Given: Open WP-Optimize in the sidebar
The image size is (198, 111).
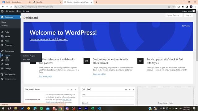Looking at the screenshot, I should (x=10, y=74).
